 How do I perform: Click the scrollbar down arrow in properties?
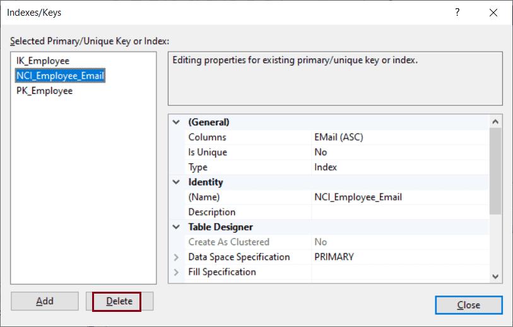click(x=495, y=277)
